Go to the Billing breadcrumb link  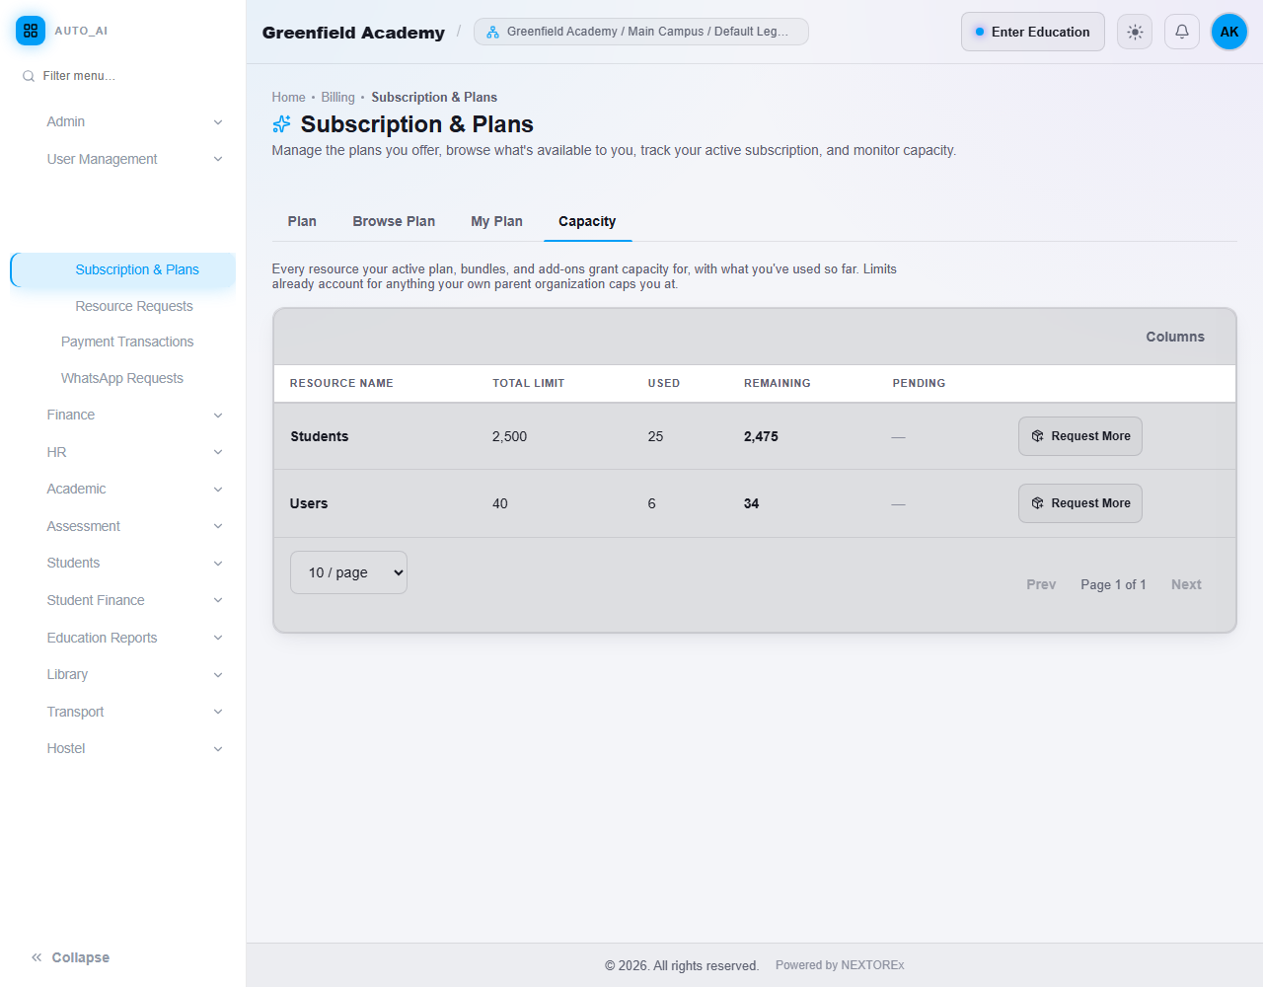pyautogui.click(x=337, y=97)
